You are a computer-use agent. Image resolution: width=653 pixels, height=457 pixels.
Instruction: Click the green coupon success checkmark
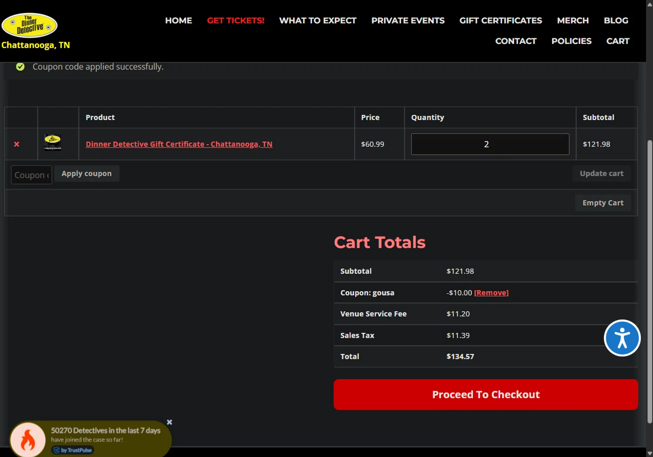(x=20, y=67)
